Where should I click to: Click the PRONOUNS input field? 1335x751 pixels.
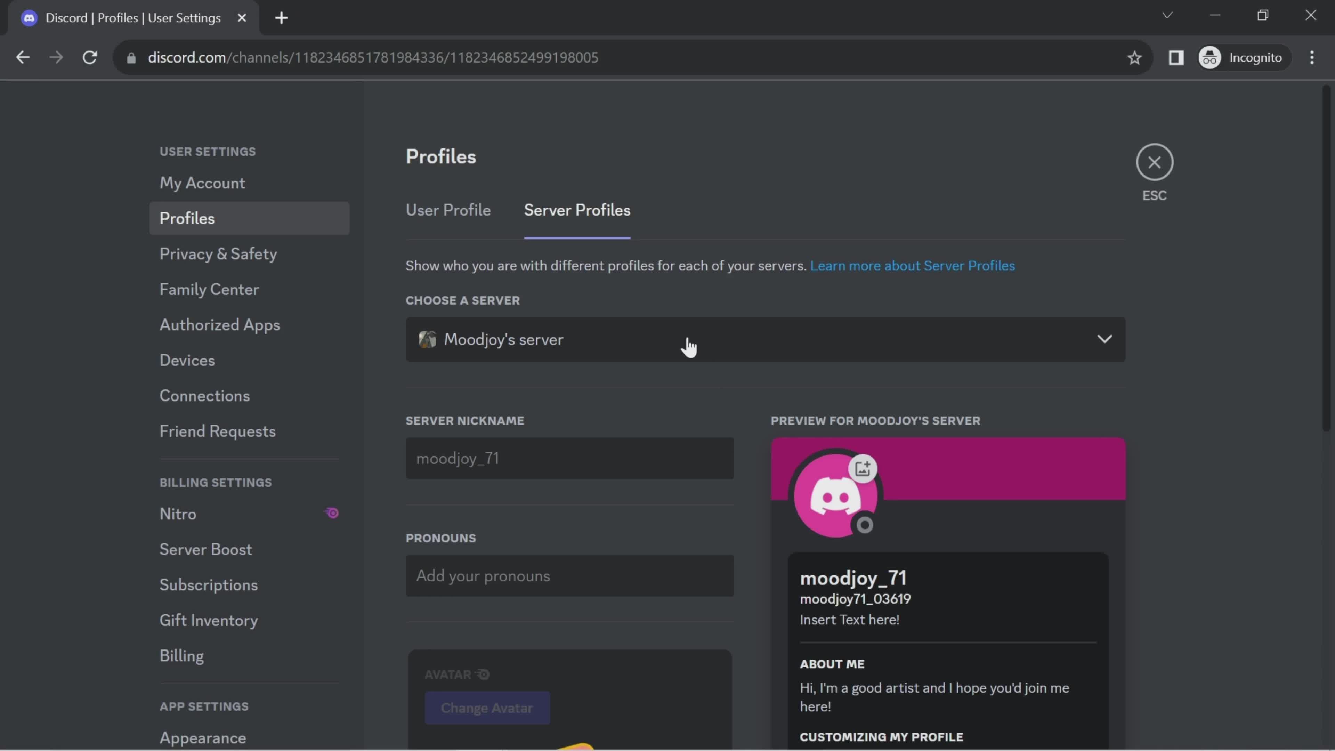click(x=569, y=576)
